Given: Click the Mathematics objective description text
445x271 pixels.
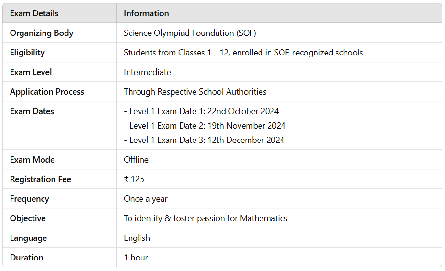Looking at the screenshot, I should 206,218.
